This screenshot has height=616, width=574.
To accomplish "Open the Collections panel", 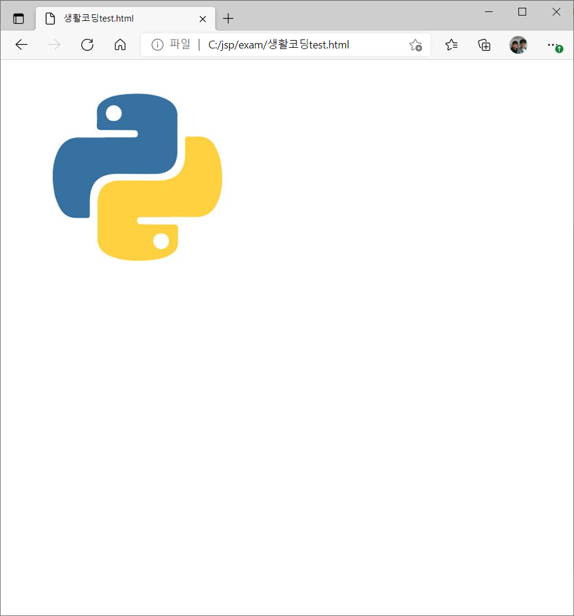I will click(x=484, y=45).
